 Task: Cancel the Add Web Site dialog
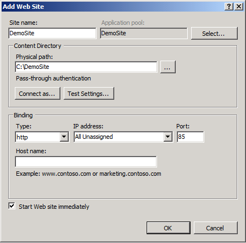[216, 228]
